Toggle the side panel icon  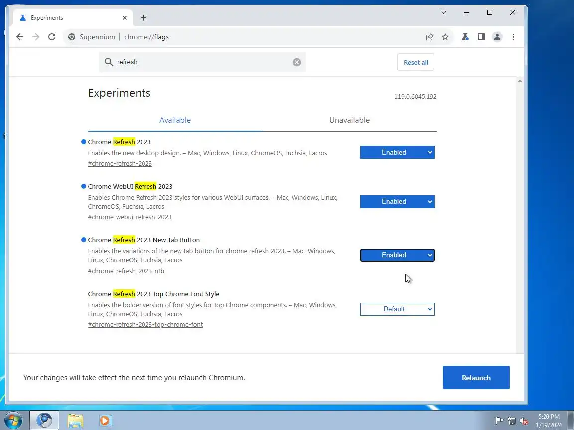click(481, 37)
